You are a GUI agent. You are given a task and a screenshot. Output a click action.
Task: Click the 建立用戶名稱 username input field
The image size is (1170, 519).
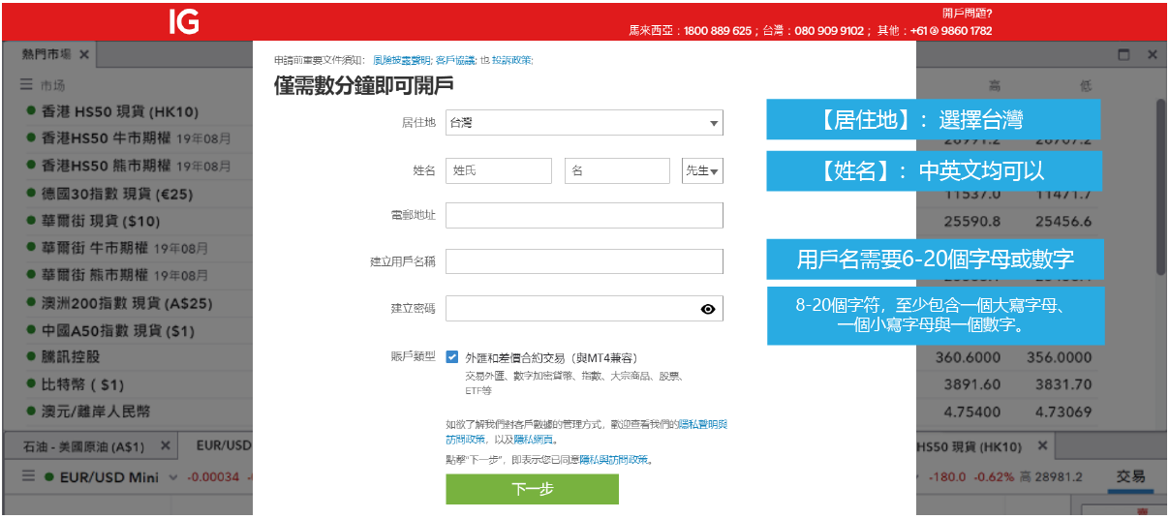pos(584,261)
